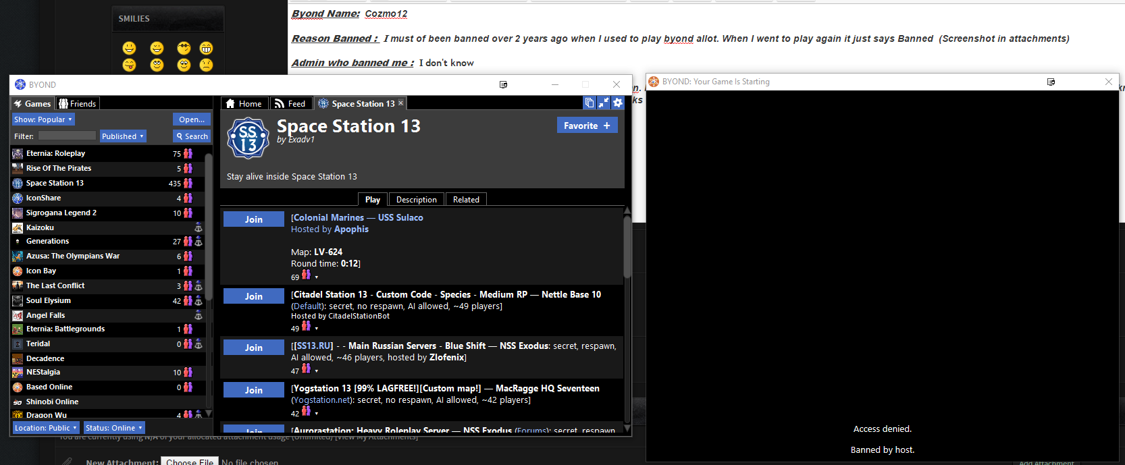Expand player list arrow for SS13.RU server (47)
Image resolution: width=1125 pixels, height=465 pixels.
click(316, 371)
